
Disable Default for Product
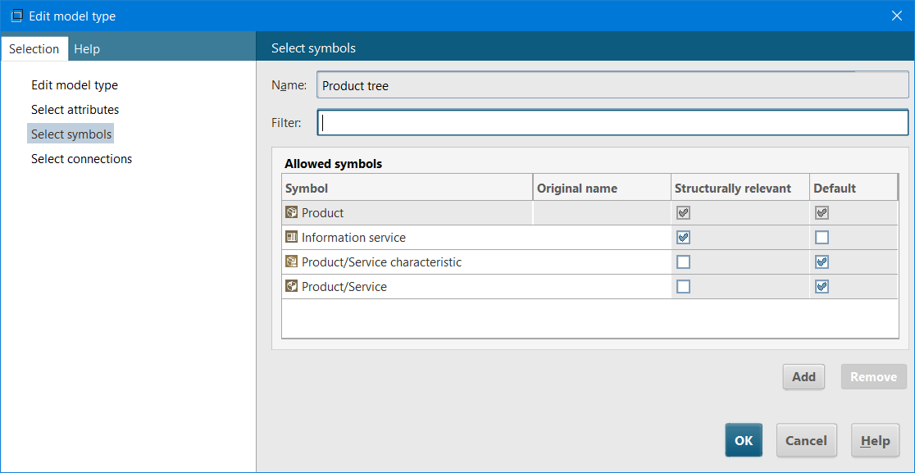coord(822,212)
